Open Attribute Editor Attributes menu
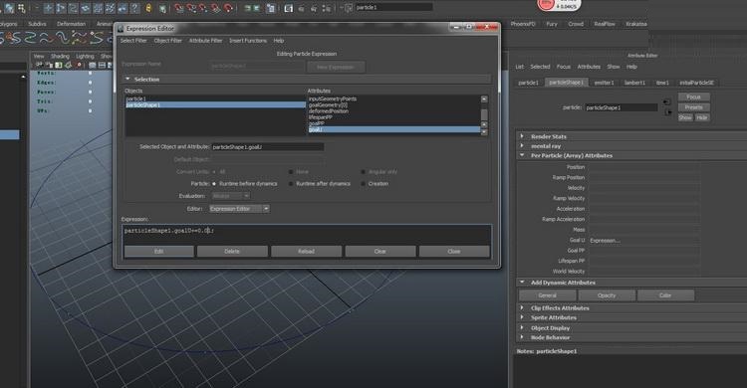This screenshot has width=747, height=388. click(x=589, y=67)
